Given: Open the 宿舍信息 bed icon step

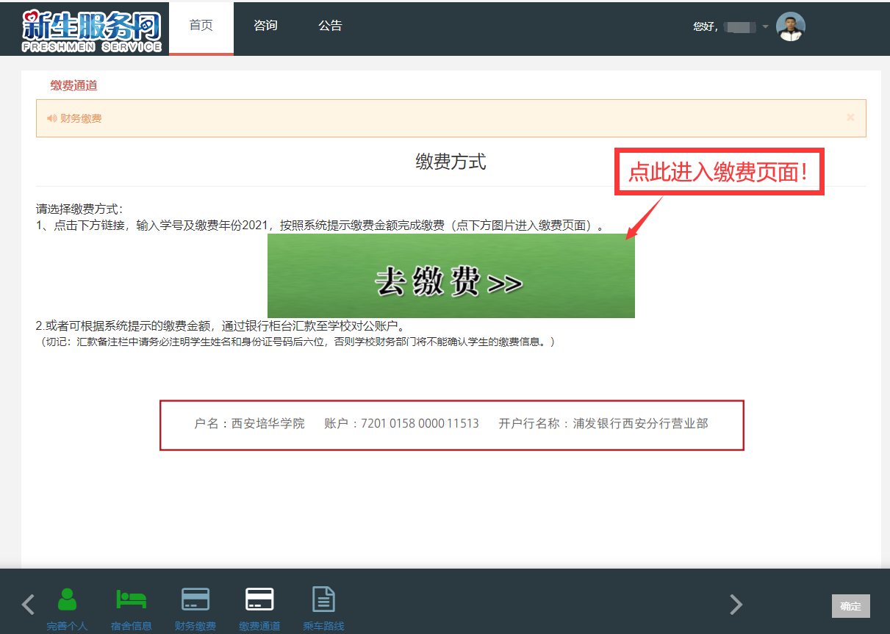Looking at the screenshot, I should (x=132, y=600).
